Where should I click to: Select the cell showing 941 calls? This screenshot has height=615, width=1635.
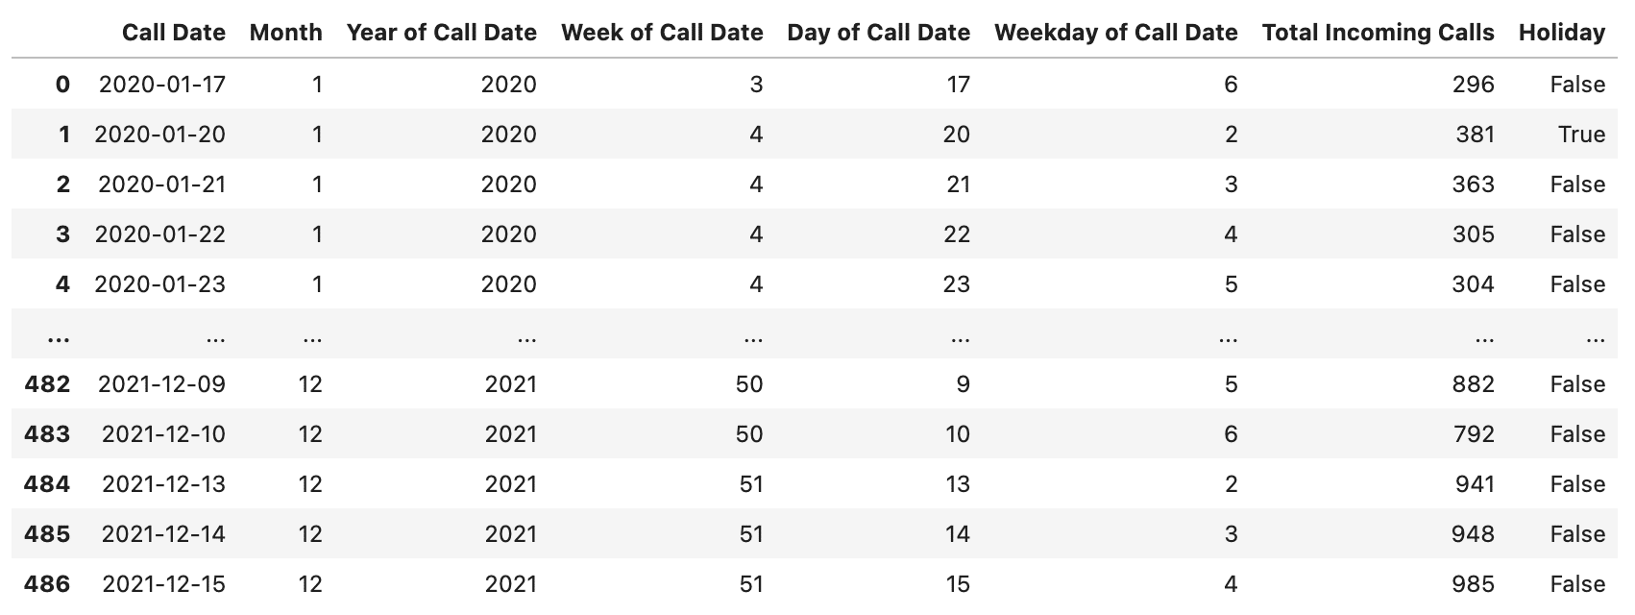pos(1474,484)
